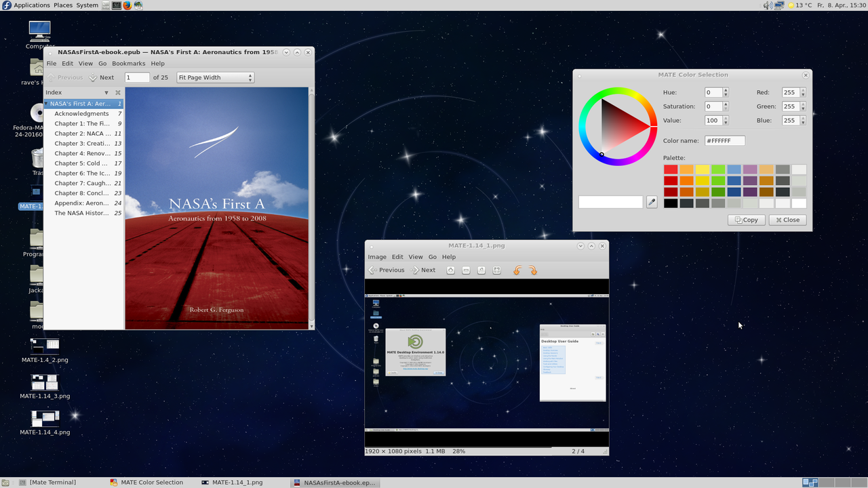Show image at normal size icon
This screenshot has height=488, width=868.
481,270
